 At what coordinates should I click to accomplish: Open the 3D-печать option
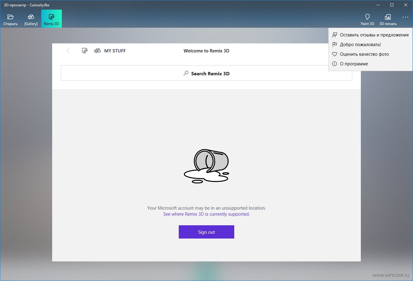pyautogui.click(x=388, y=19)
